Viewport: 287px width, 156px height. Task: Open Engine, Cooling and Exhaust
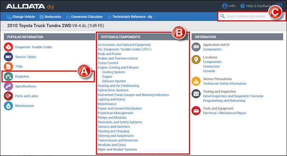(118, 67)
